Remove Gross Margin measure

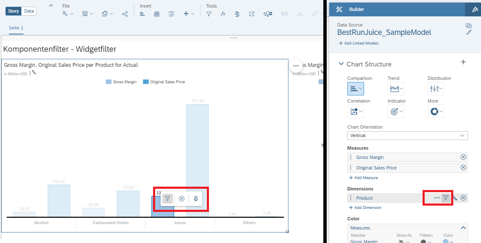(463, 157)
